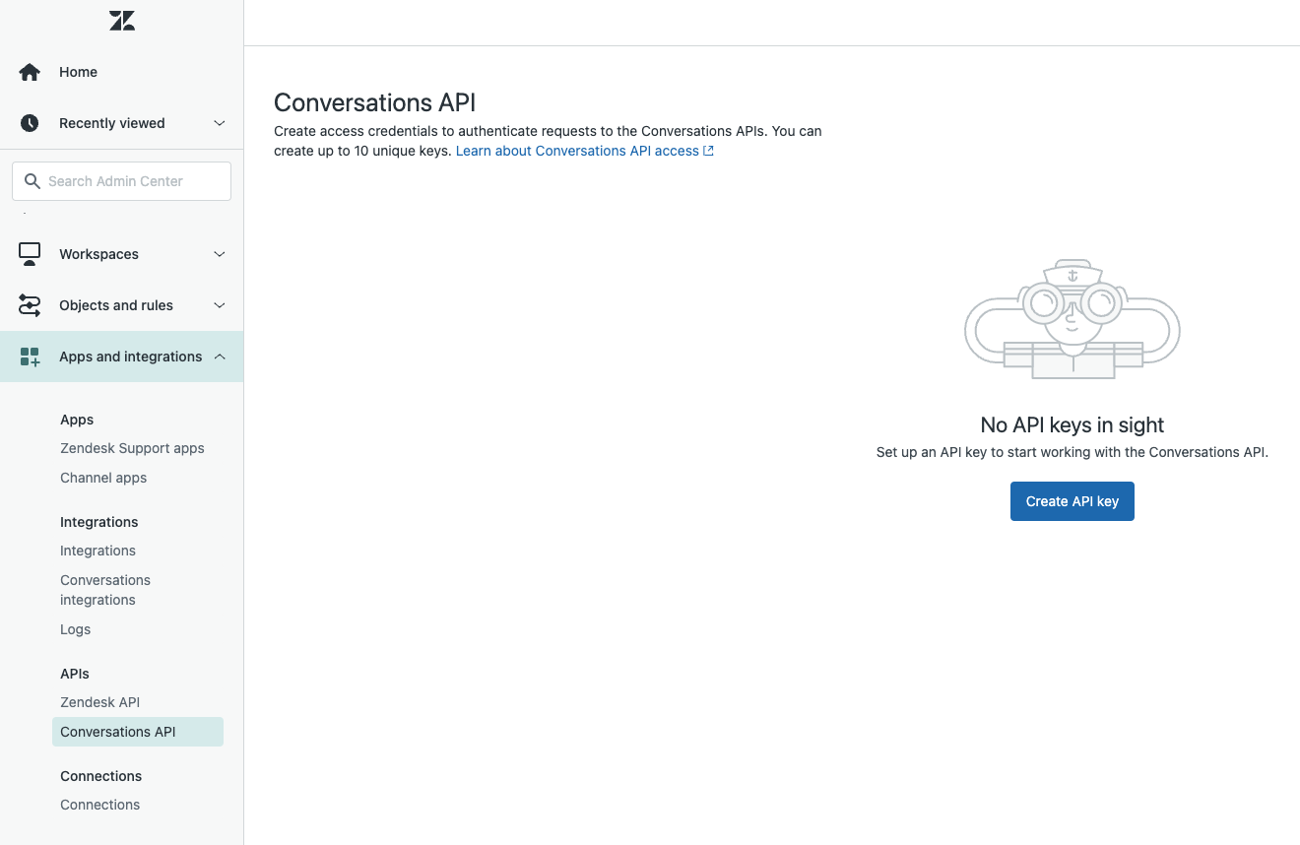Click the Conversations API page title
Viewport: 1300px width, 845px height.
(374, 102)
